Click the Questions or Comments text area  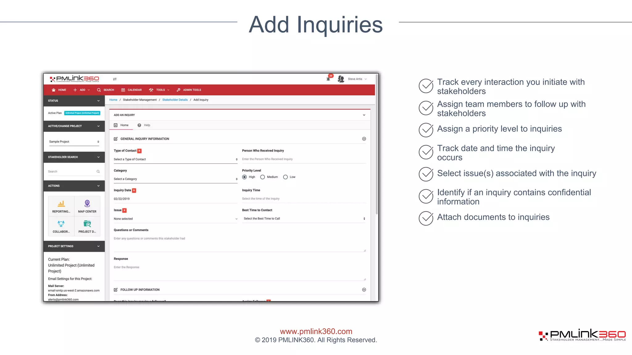click(240, 244)
